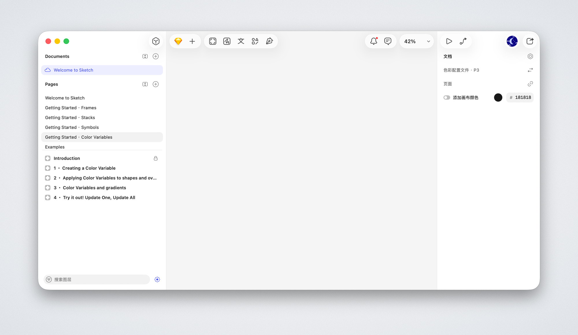Toggle the 添加画布颜色 switch
The width and height of the screenshot is (578, 335).
coord(447,98)
